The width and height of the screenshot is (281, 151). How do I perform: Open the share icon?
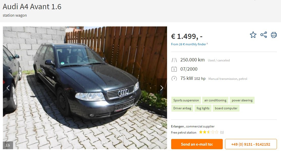(264, 35)
